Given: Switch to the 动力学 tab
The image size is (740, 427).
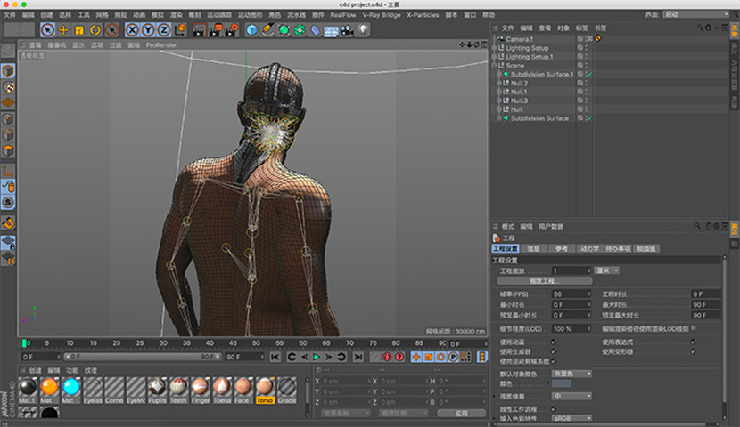Looking at the screenshot, I should tap(588, 249).
